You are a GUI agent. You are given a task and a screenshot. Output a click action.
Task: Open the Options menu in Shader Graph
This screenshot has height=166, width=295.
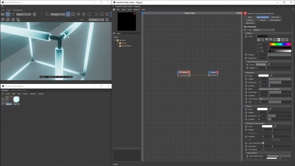[136, 10]
